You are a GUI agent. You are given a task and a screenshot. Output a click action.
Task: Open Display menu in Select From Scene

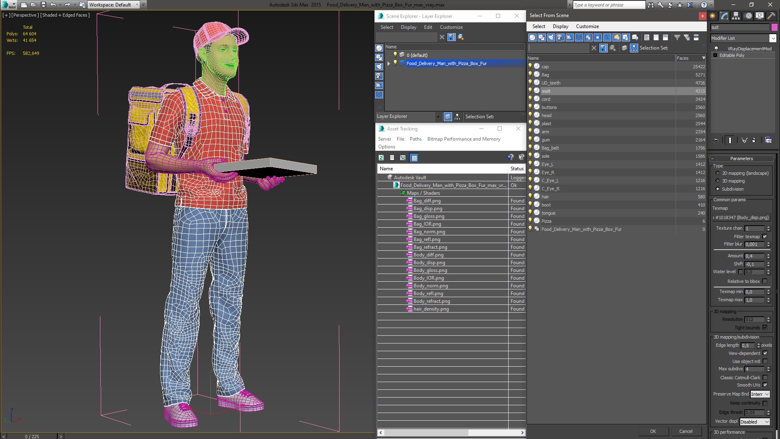pos(561,26)
